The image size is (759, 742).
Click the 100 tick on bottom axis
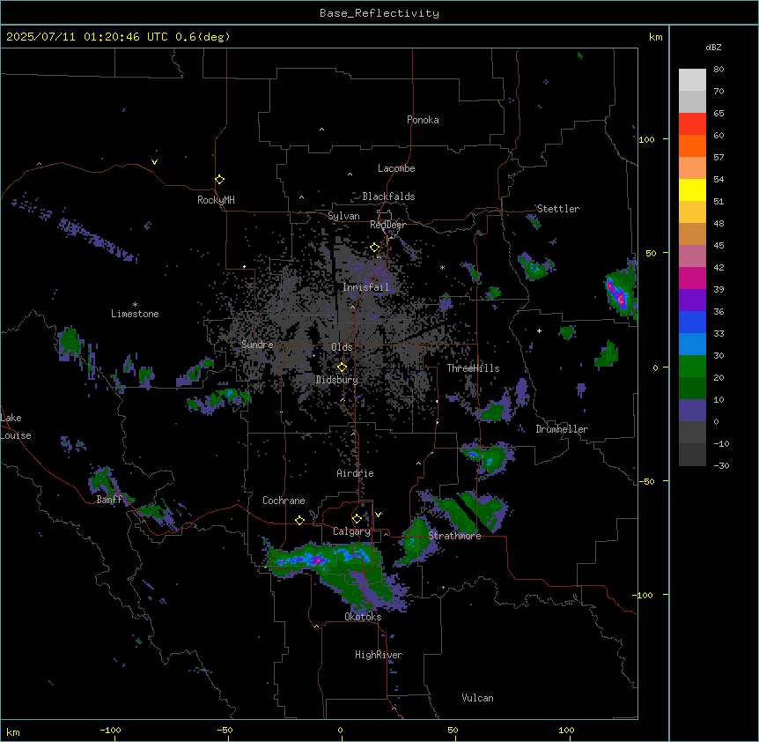566,730
